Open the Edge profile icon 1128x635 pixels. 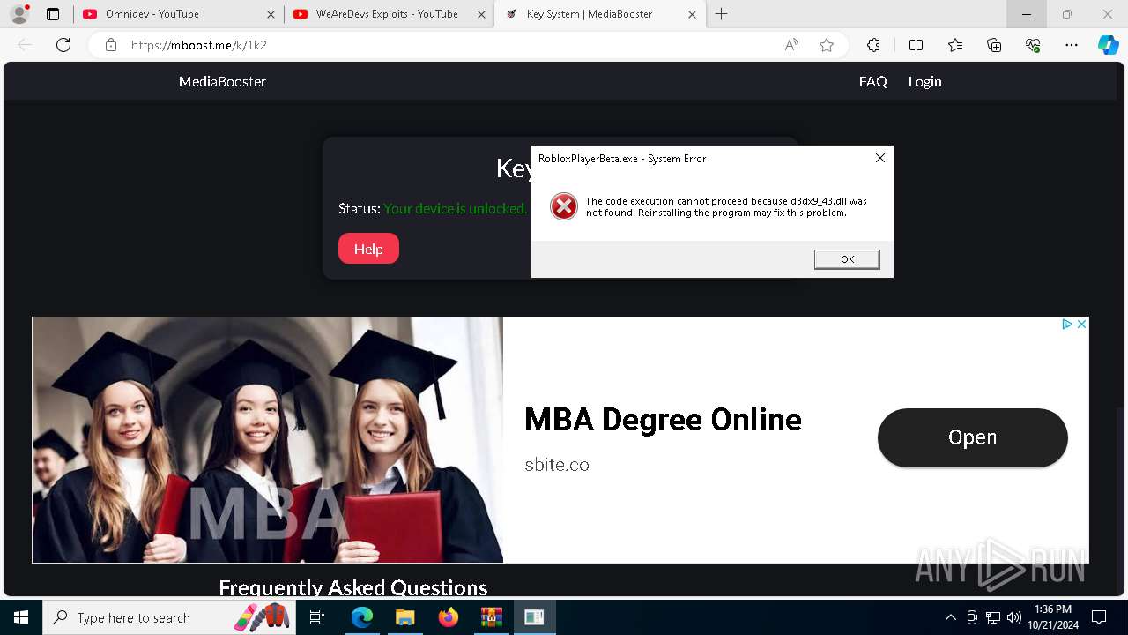[x=19, y=14]
